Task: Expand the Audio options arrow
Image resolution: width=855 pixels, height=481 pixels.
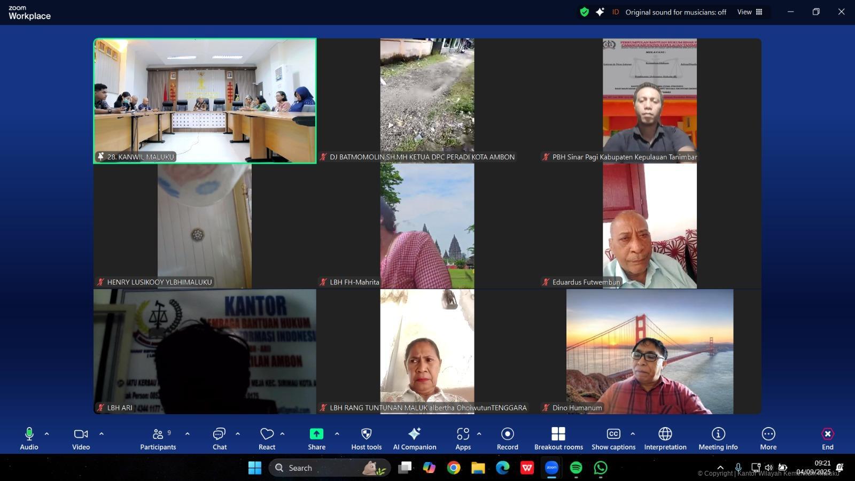Action: (47, 433)
